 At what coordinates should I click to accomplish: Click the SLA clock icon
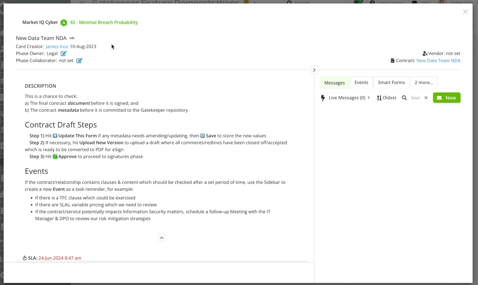(24, 258)
